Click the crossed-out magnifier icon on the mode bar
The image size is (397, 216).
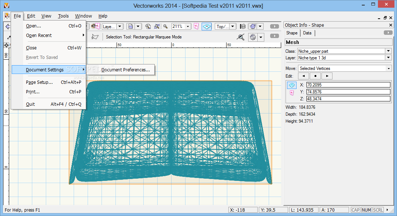click(x=240, y=37)
